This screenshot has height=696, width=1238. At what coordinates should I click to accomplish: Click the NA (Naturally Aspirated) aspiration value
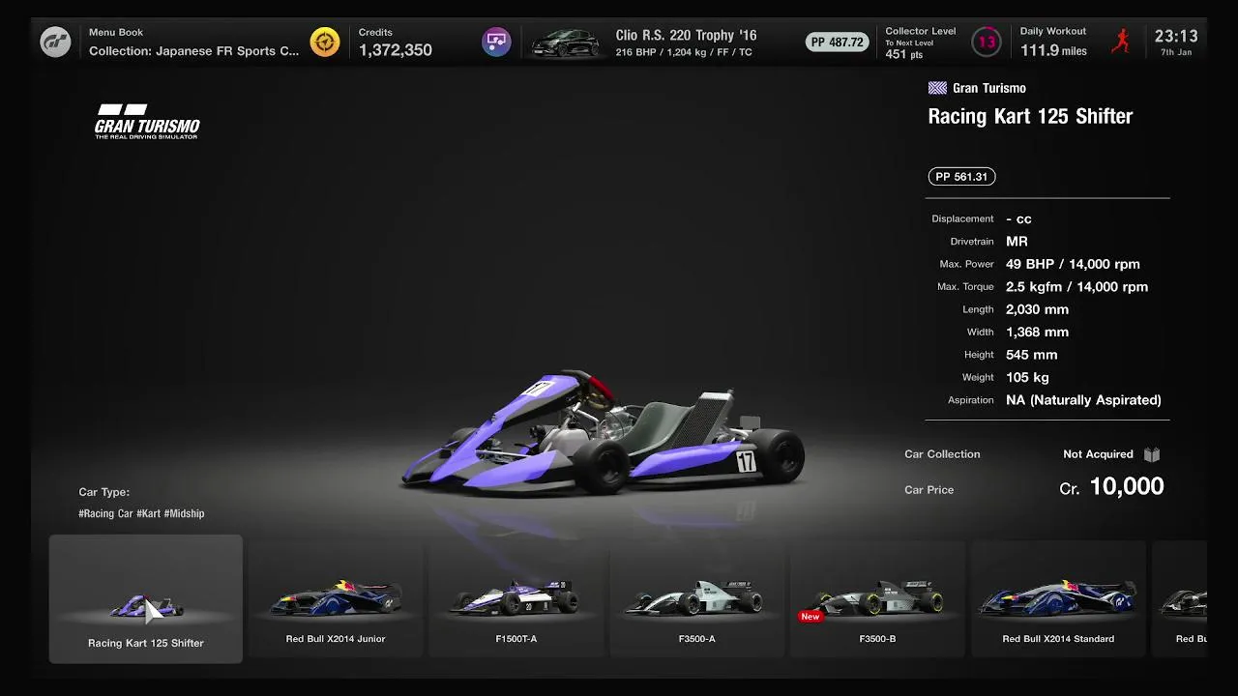coord(1083,400)
